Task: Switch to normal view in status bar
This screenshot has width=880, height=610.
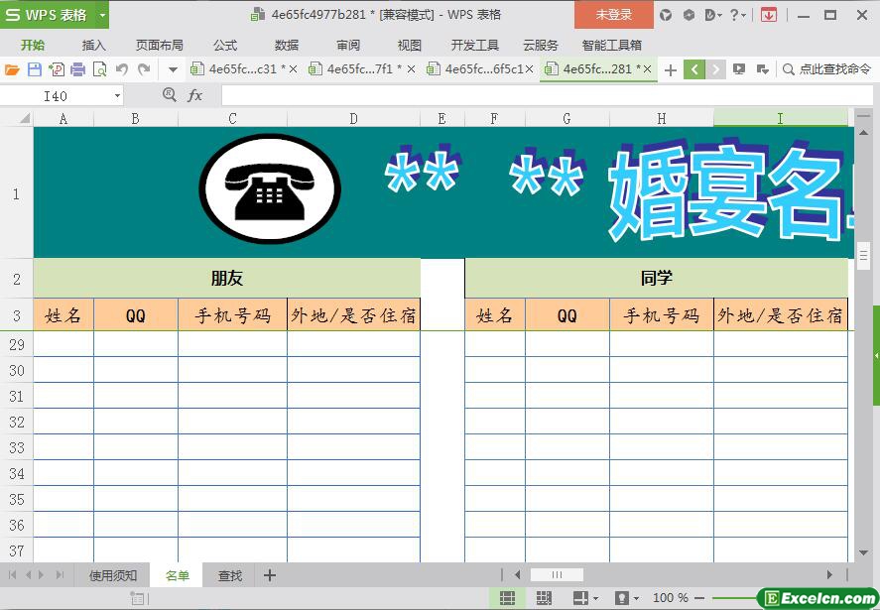Action: point(507,598)
